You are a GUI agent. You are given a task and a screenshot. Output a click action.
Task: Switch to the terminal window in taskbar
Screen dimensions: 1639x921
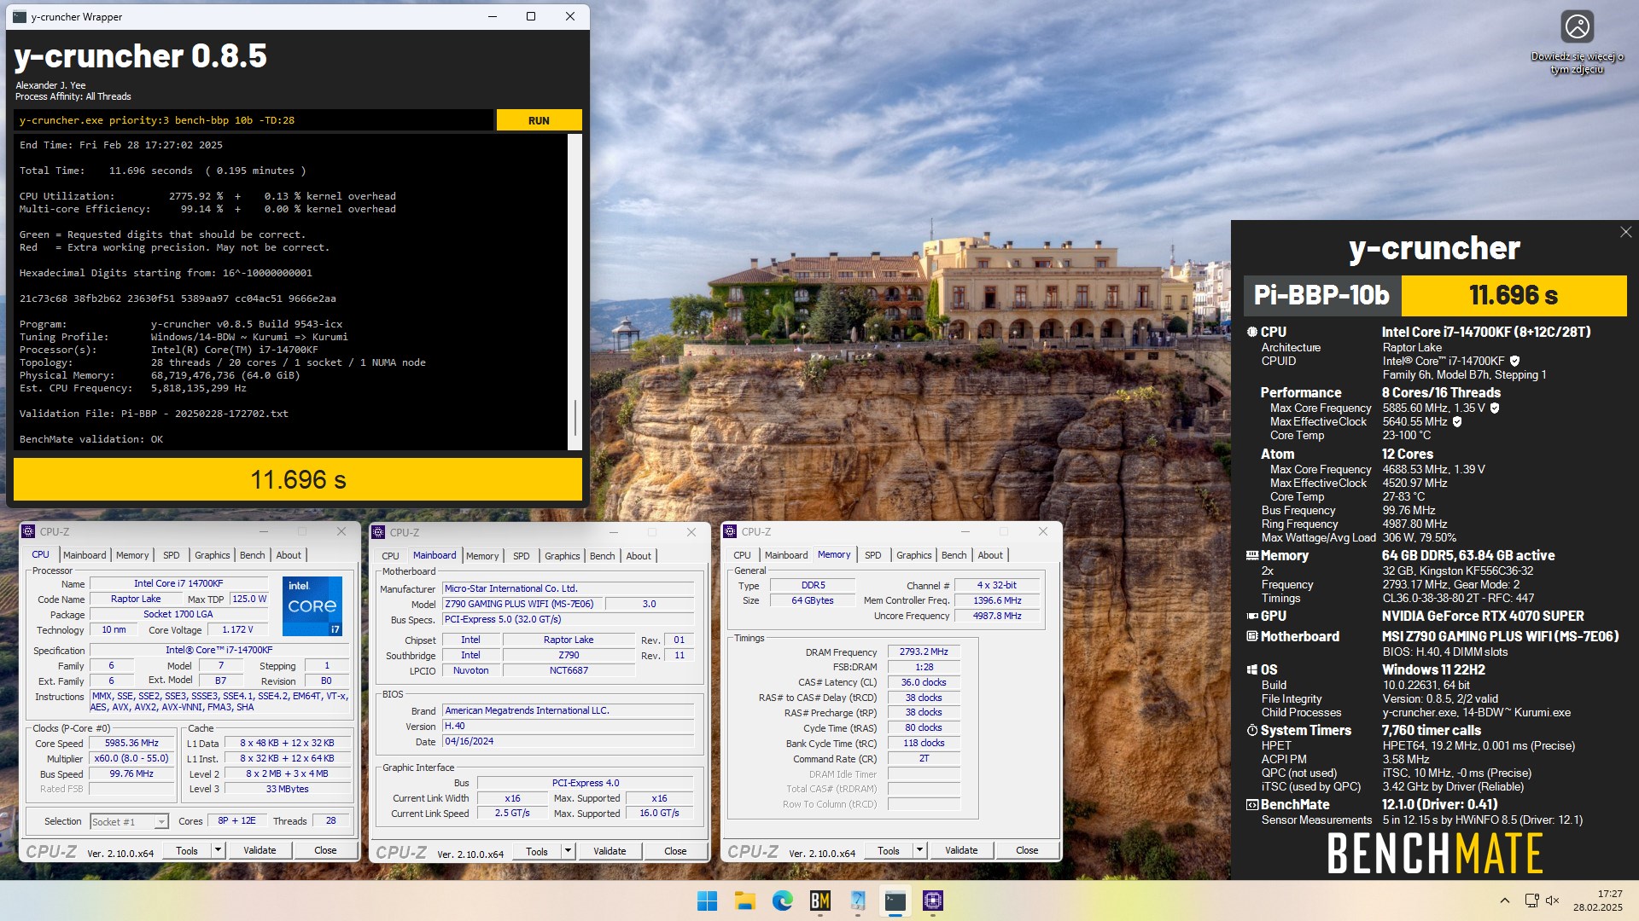click(x=895, y=901)
